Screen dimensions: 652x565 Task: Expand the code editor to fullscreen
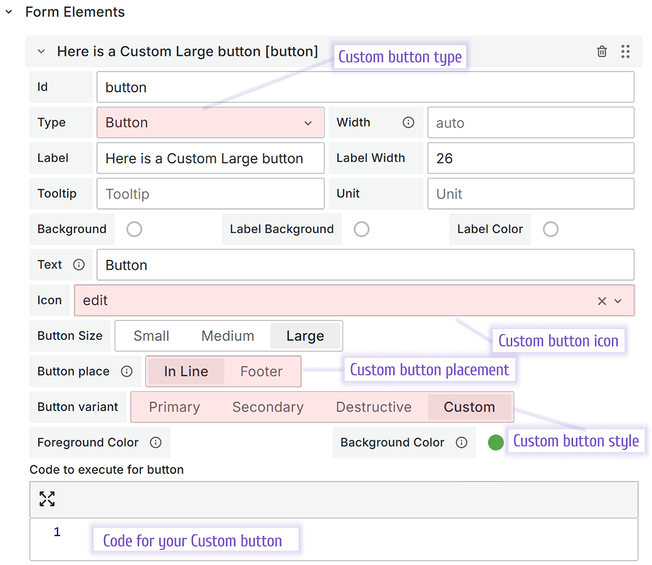(x=47, y=499)
